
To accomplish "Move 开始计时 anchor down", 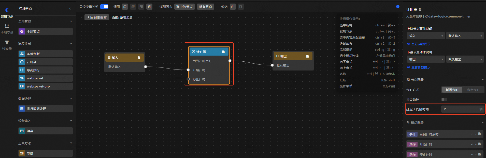I will coord(476,144).
